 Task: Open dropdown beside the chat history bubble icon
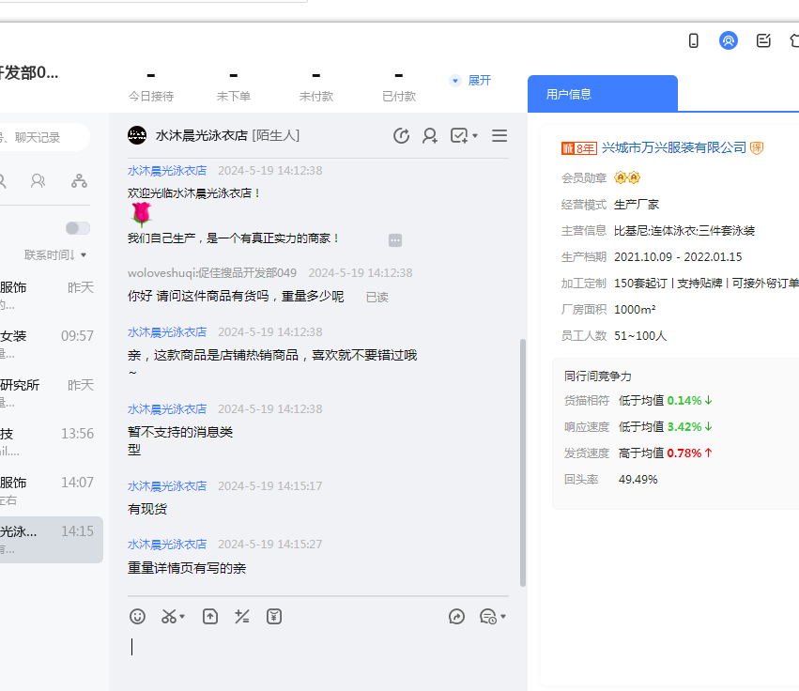(x=503, y=617)
